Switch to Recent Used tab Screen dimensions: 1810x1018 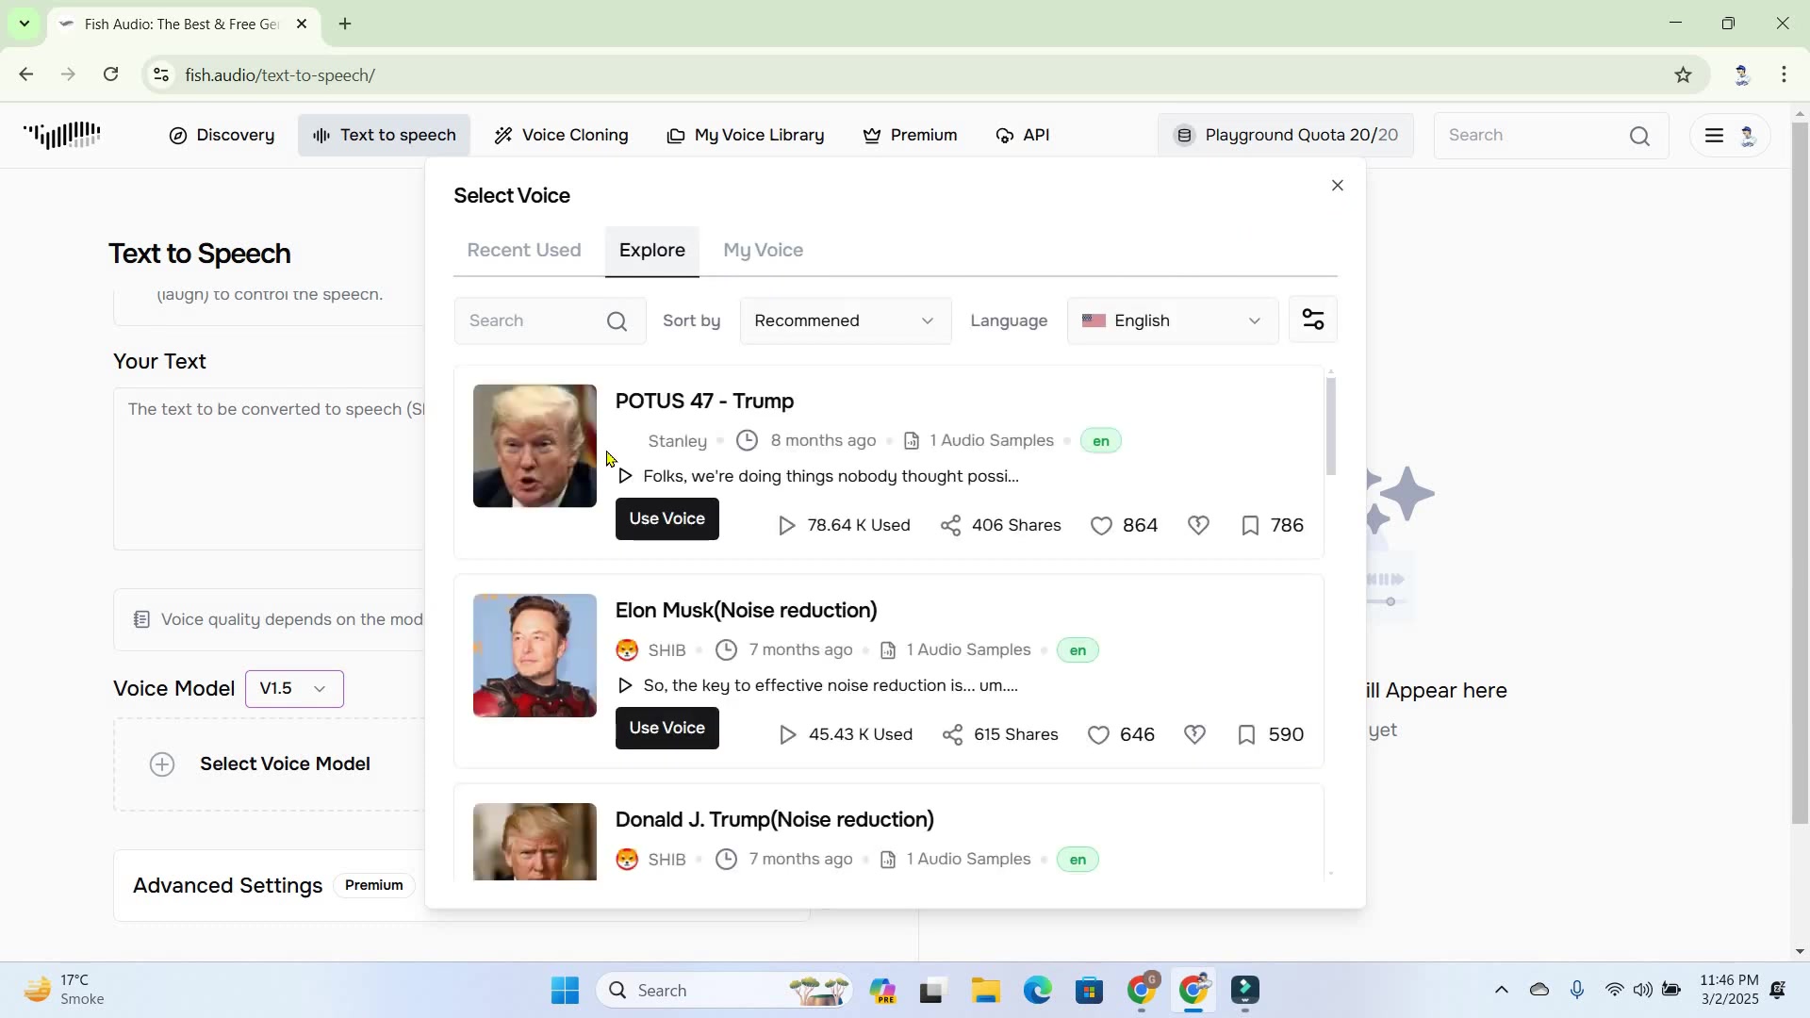[x=524, y=251]
